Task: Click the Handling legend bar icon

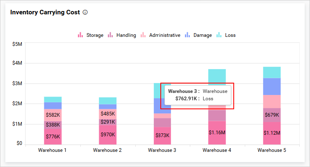Action: click(x=110, y=35)
